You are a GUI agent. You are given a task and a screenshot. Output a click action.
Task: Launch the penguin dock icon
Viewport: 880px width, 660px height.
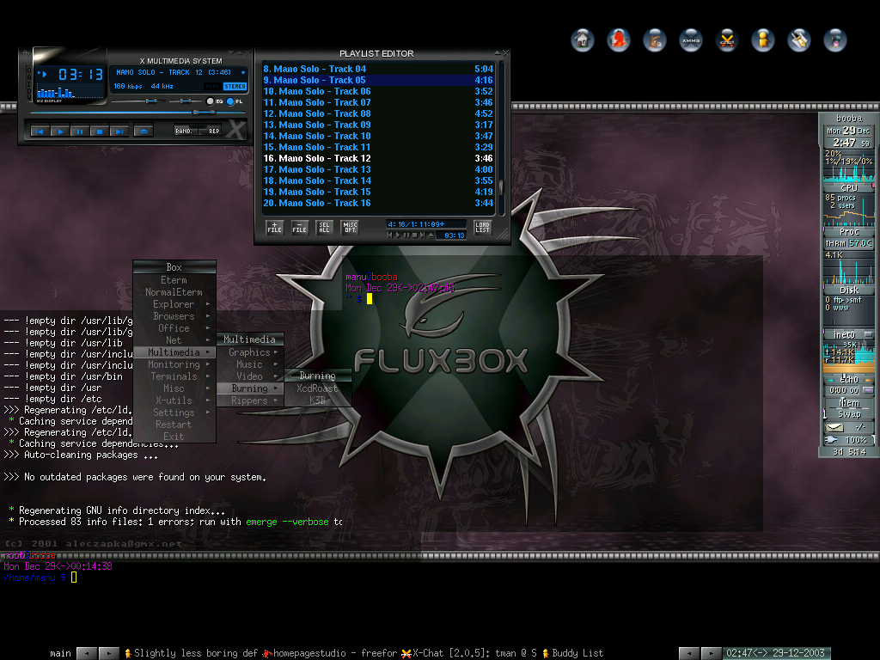834,40
